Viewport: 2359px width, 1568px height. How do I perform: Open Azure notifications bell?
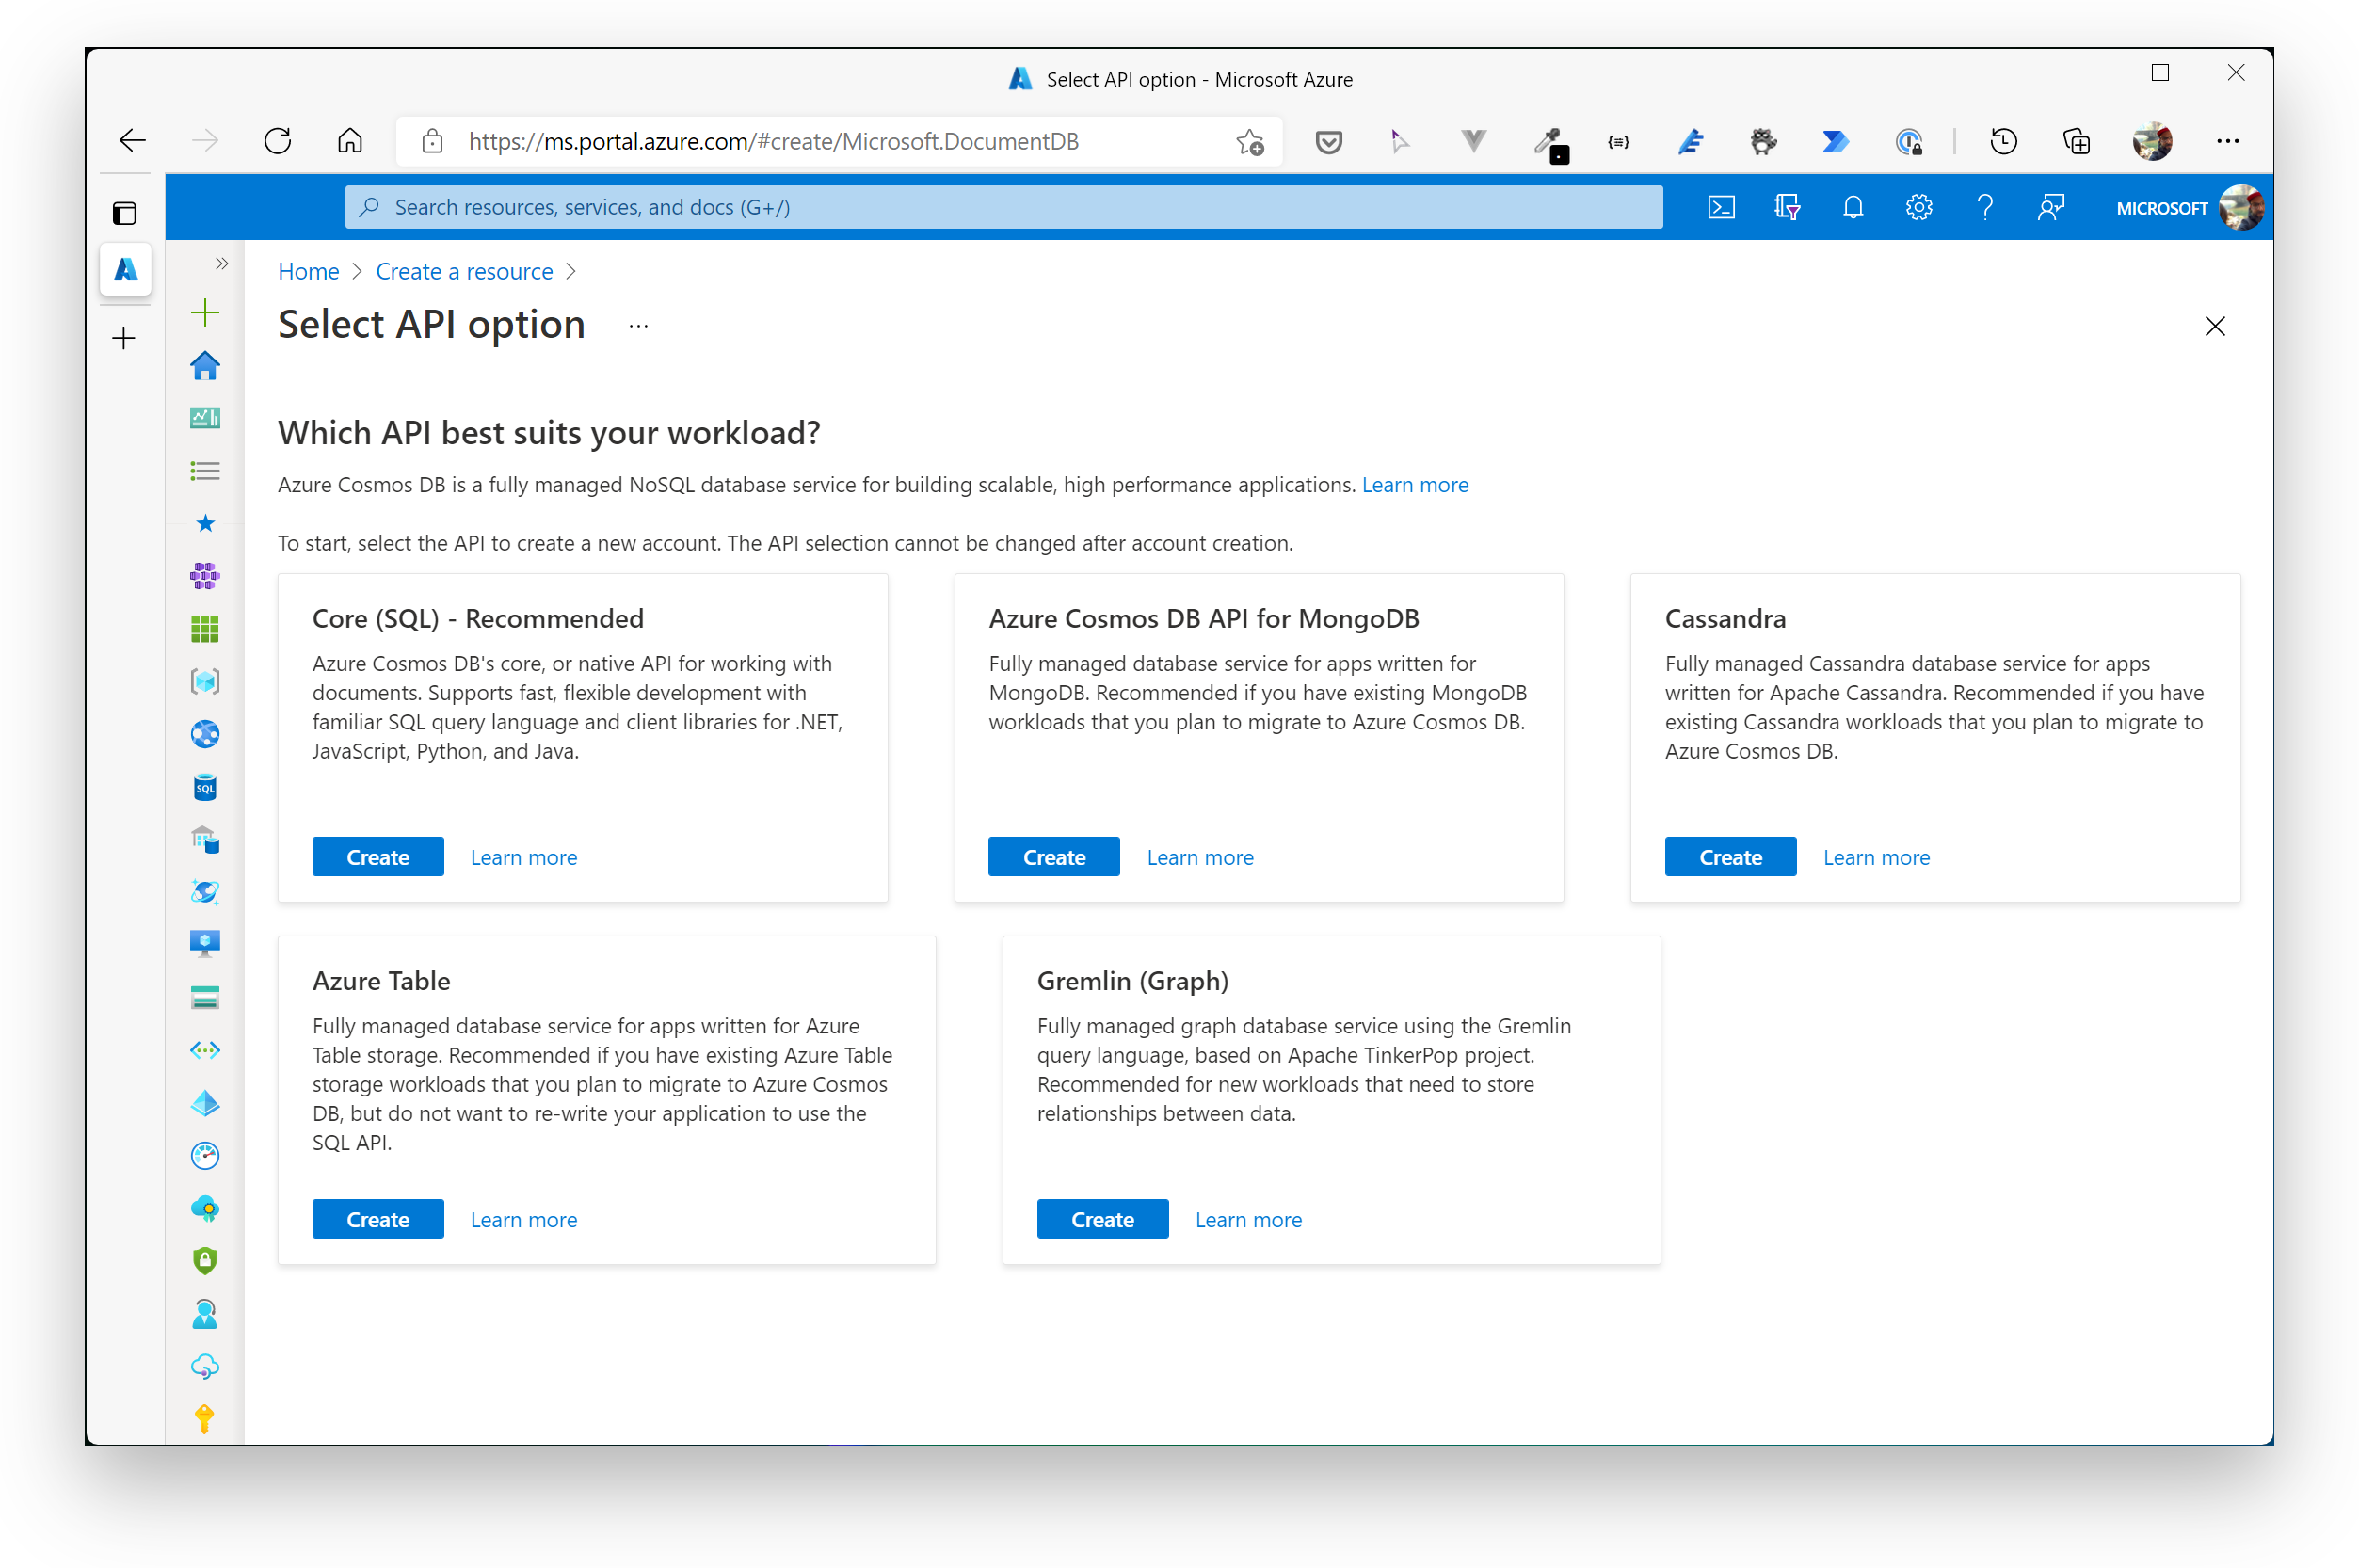coord(1852,207)
